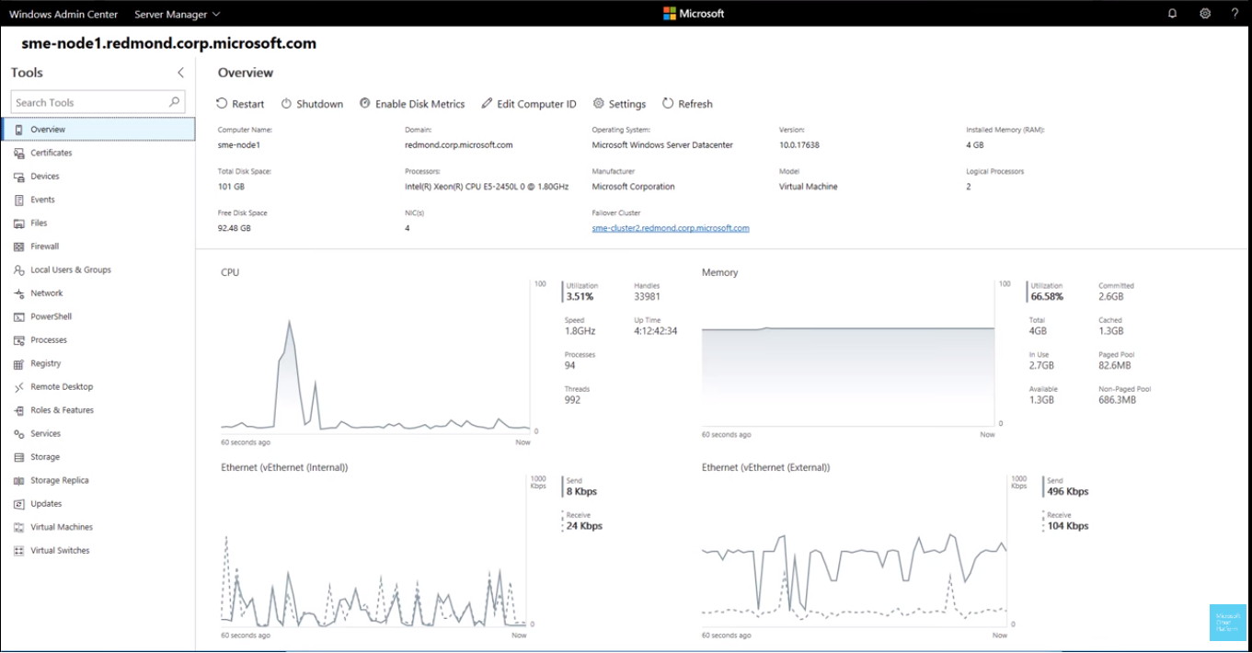Click the domain value redmond.corp.microsoft.com
1252x653 pixels.
tap(459, 144)
